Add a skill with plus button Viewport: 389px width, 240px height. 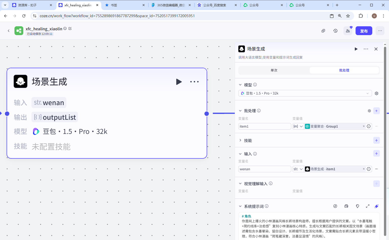click(x=377, y=140)
